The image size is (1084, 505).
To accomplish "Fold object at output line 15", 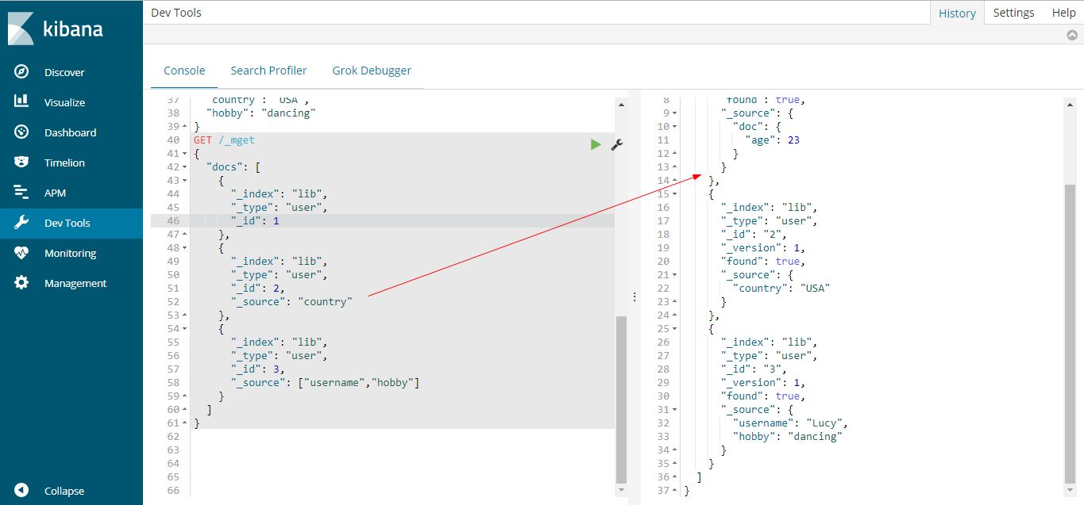I will coord(675,194).
